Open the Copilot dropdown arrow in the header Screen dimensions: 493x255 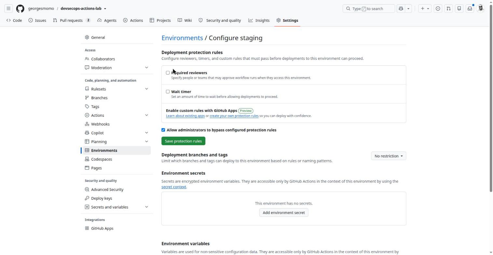pos(408,8)
